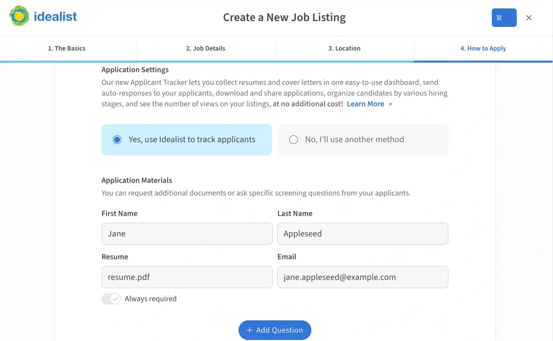Go to The Basics step

tap(67, 49)
